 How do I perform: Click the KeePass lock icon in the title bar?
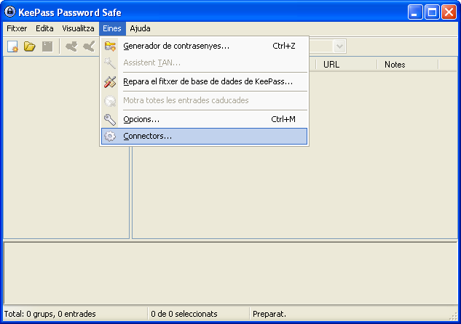(x=9, y=12)
